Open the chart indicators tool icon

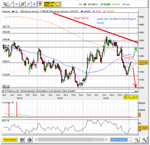pyautogui.click(x=22, y=4)
